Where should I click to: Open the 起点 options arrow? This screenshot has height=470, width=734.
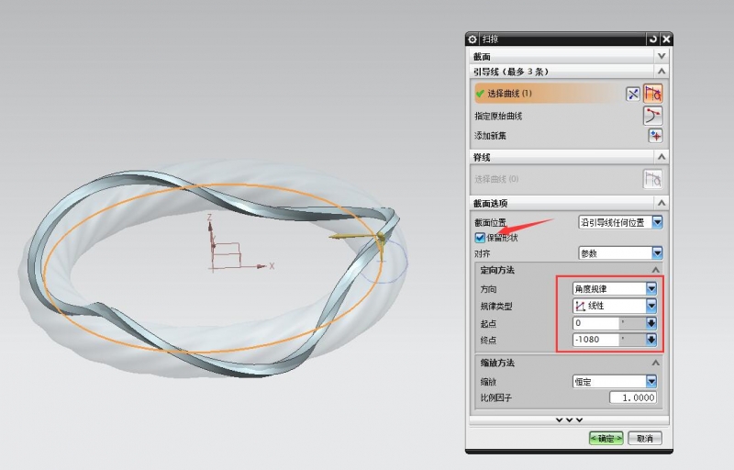[651, 323]
